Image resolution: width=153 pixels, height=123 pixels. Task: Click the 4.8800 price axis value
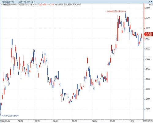click(147, 39)
